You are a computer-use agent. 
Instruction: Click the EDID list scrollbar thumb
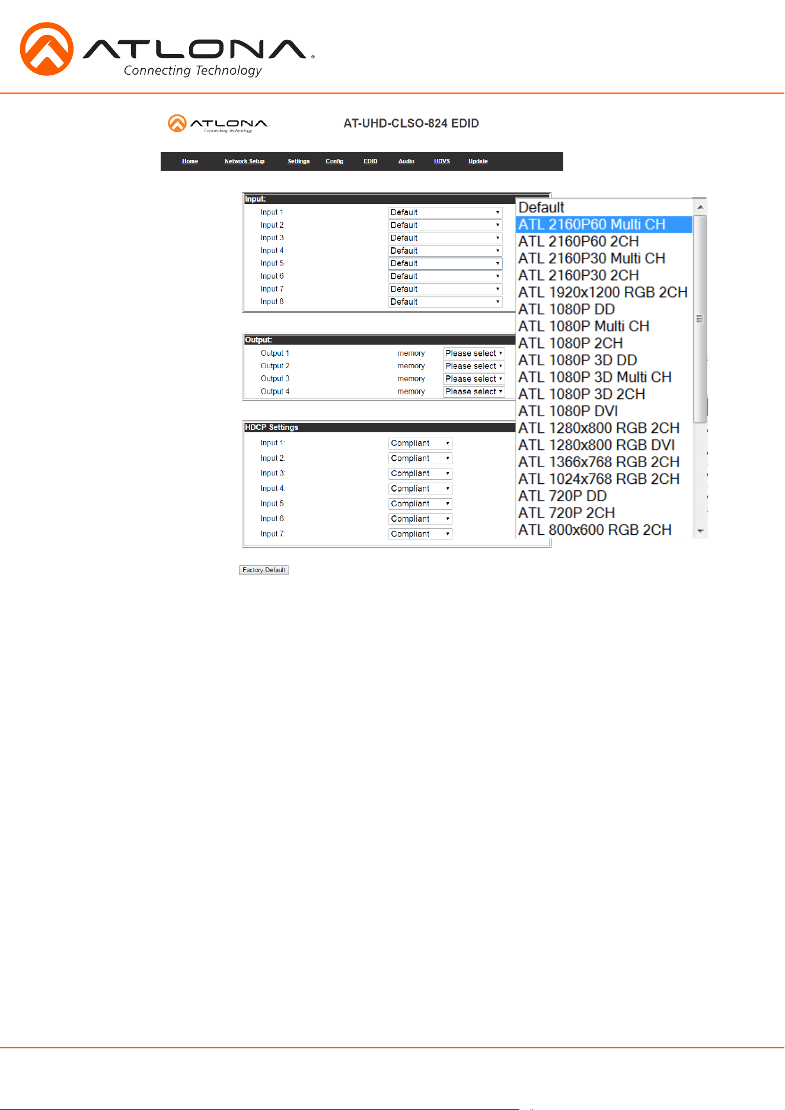[x=700, y=319]
